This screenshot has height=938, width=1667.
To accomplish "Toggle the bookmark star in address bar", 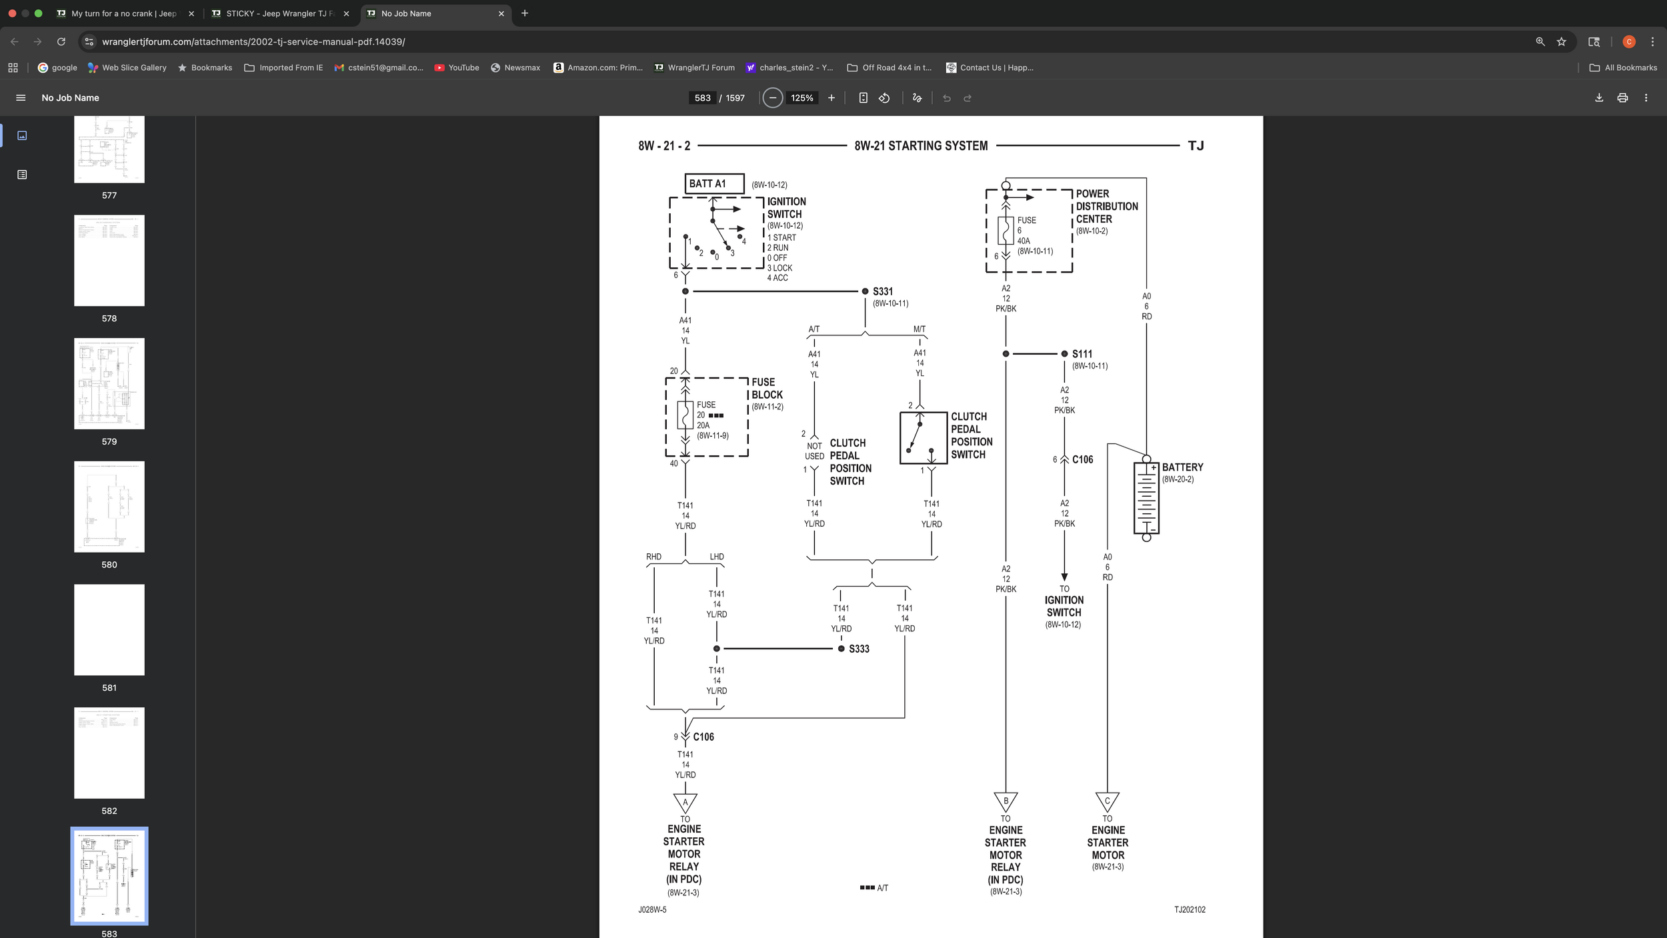I will tap(1561, 41).
